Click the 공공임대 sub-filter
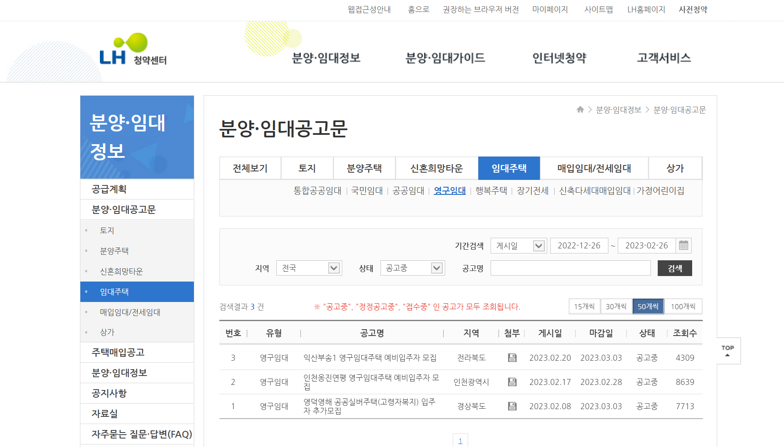Screen dimensions: 784x447 click(408, 191)
